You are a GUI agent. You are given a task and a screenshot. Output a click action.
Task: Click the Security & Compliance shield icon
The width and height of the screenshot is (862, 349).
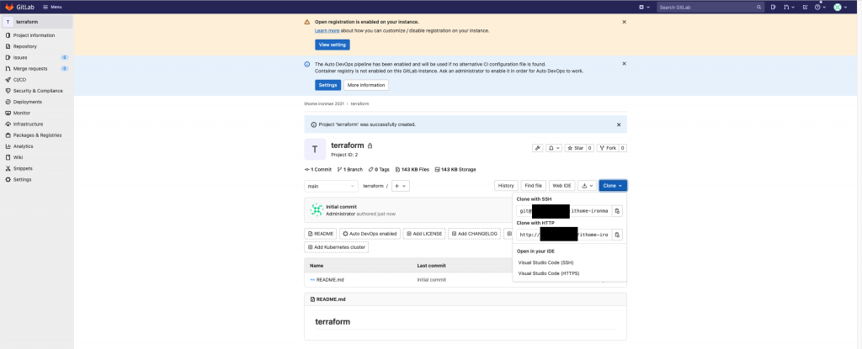point(8,91)
